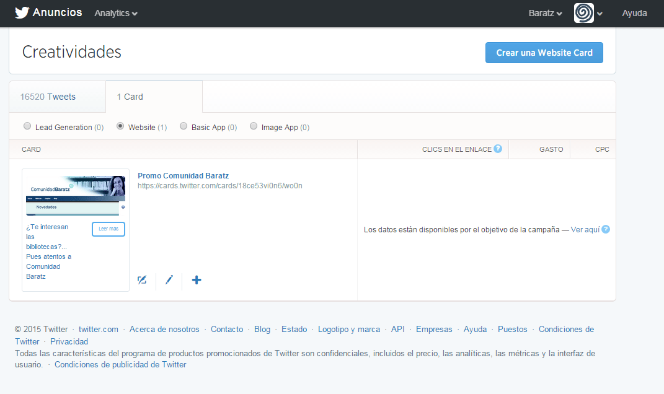
Task: Open the Puestos footer link
Action: pos(512,329)
